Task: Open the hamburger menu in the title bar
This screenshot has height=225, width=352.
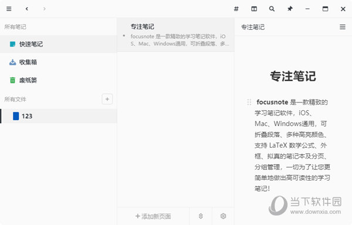Action: 9,9
